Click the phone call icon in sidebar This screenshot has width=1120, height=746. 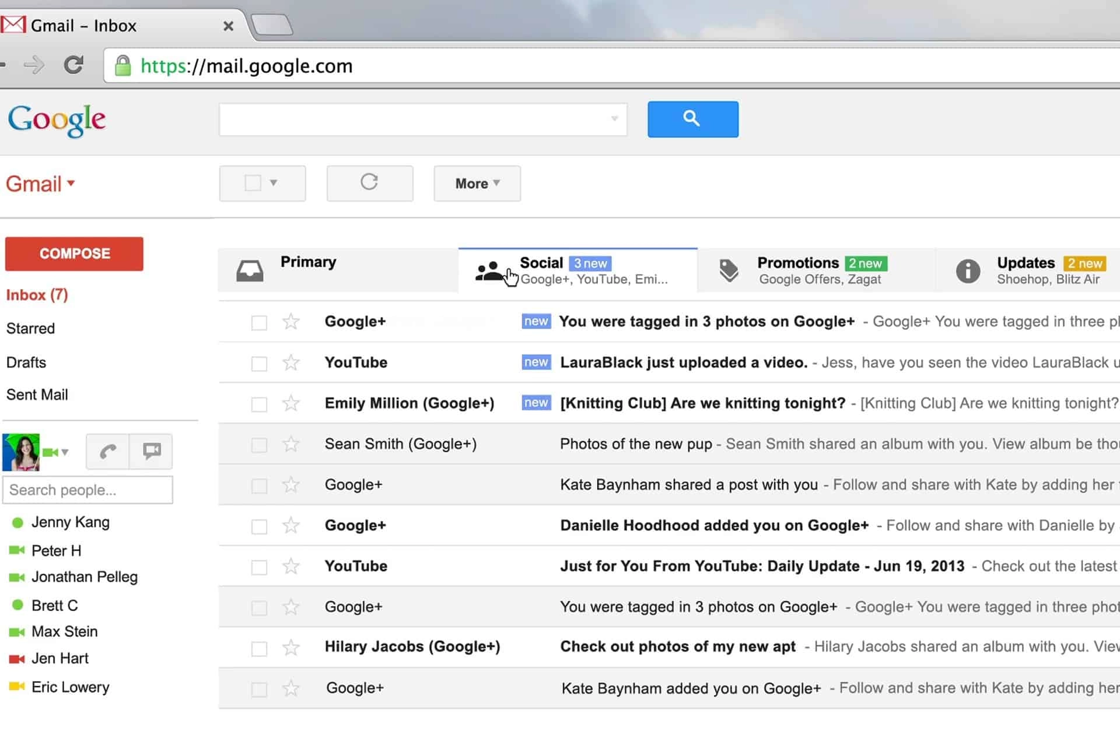107,451
